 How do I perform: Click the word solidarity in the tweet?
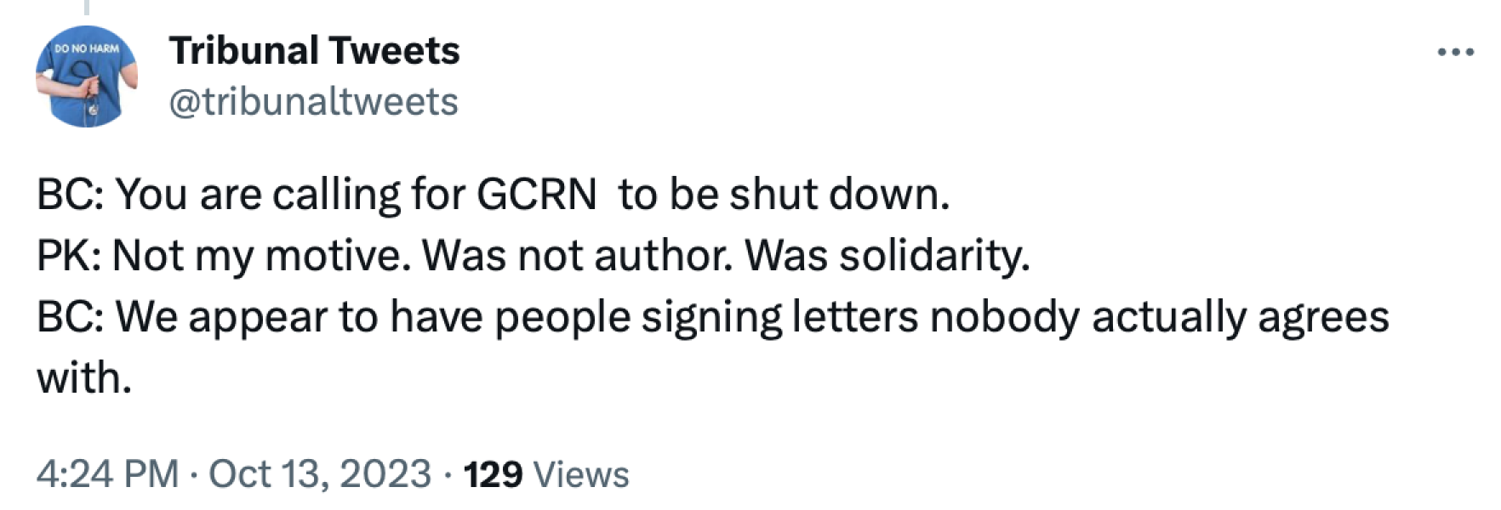coord(934,255)
